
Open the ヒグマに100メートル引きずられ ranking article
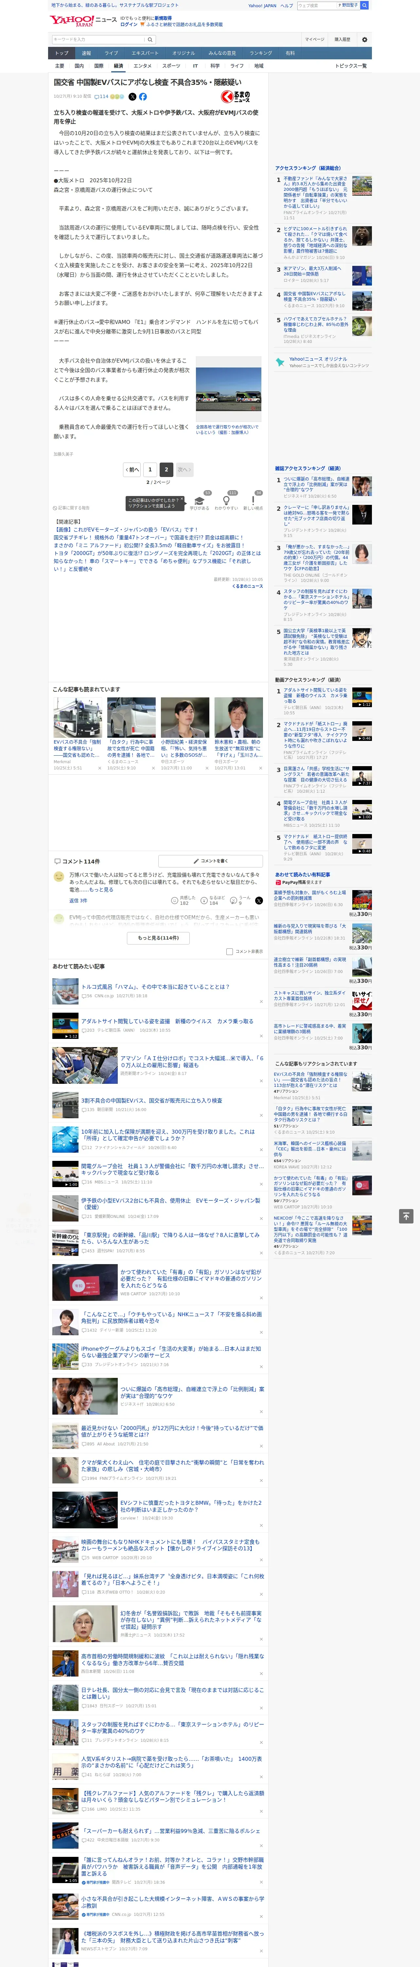(x=316, y=240)
